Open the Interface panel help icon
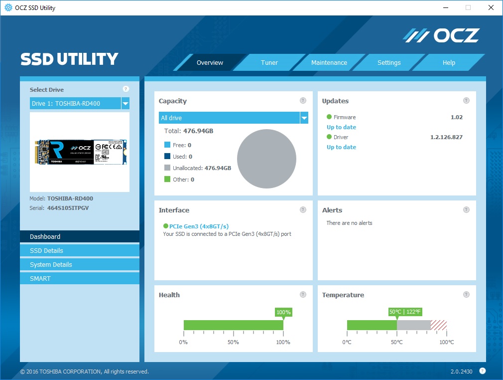Screen dimensions: 503x380 [x=303, y=210]
